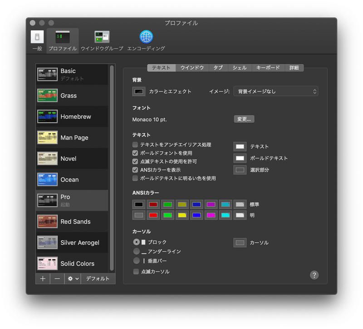Open the 背景イメージなし dropdown

point(275,91)
